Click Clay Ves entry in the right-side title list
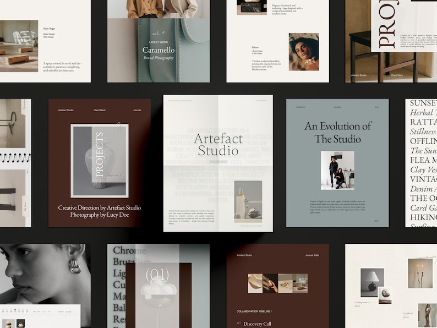 423,170
